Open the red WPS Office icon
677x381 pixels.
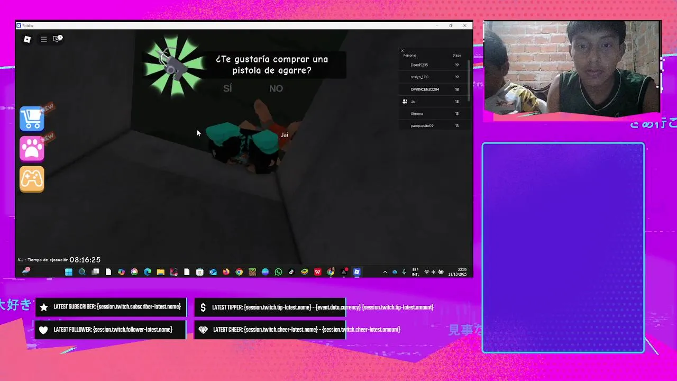[318, 272]
